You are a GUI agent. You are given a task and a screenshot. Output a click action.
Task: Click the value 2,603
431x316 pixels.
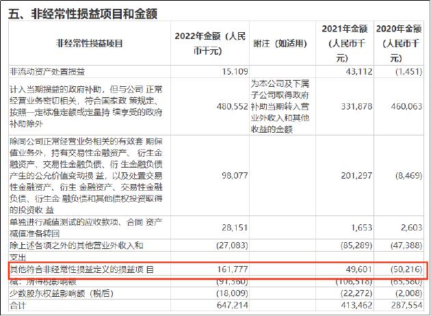click(x=411, y=228)
